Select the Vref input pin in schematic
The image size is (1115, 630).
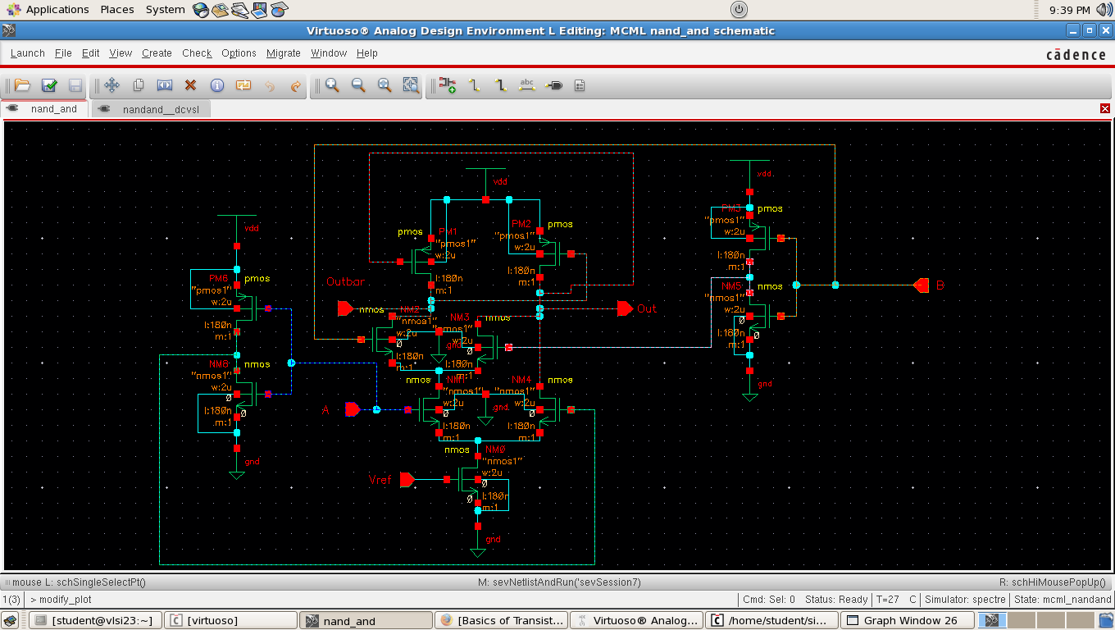click(x=407, y=480)
